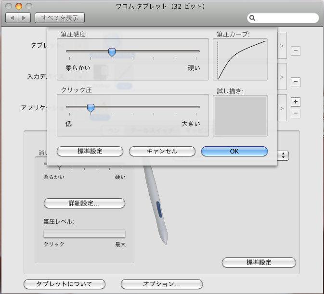324x294 pixels.
Task: Click right scroll arrow of タブレット list
Action: pos(282,46)
